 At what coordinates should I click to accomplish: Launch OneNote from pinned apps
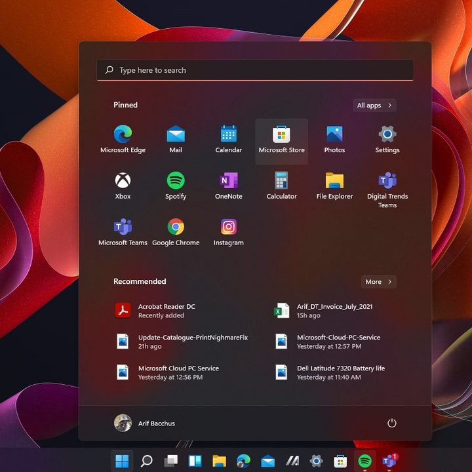pyautogui.click(x=229, y=187)
